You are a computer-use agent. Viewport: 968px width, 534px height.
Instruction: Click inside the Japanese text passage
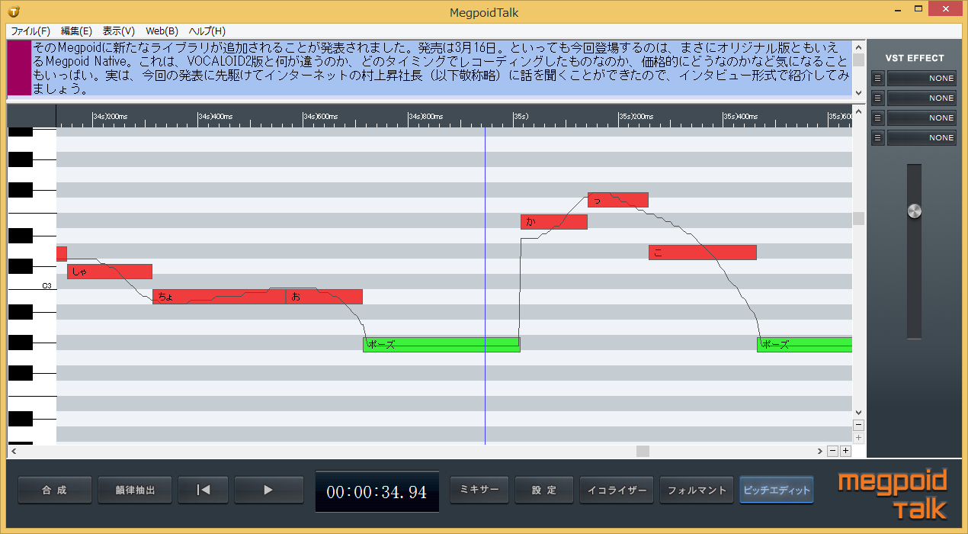point(441,69)
